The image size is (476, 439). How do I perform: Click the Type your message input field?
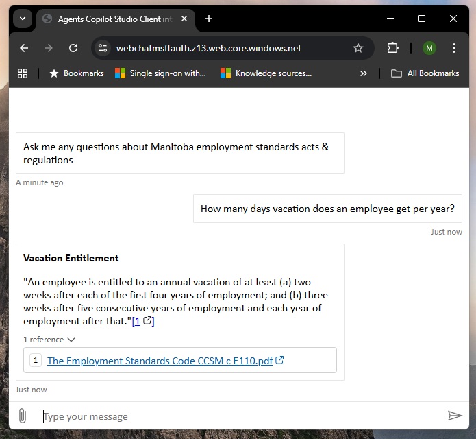240,416
